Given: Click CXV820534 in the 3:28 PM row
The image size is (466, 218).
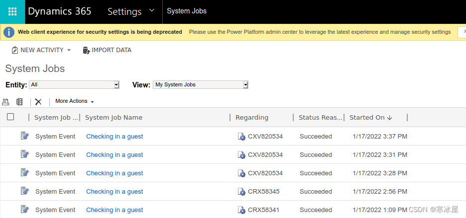Looking at the screenshot, I should (x=265, y=173).
